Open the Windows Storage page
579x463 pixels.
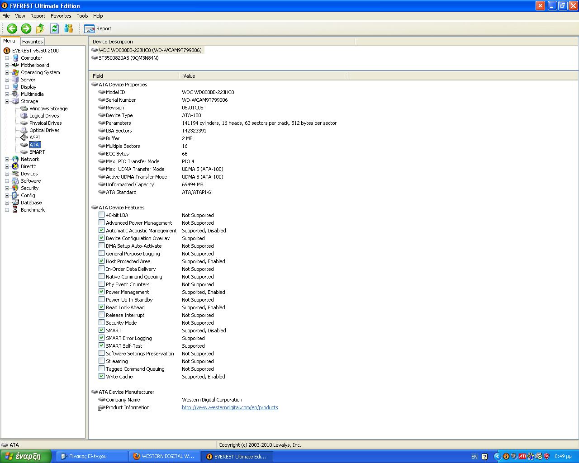48,109
